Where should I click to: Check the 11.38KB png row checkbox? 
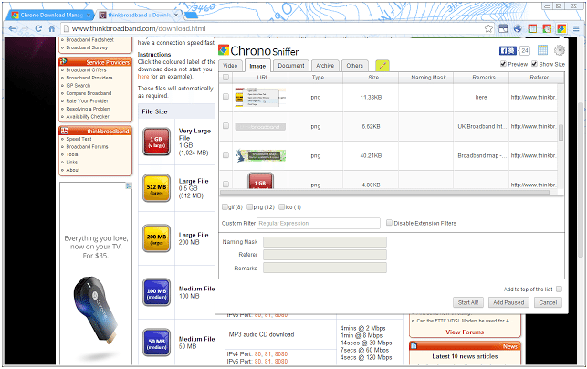click(x=225, y=97)
